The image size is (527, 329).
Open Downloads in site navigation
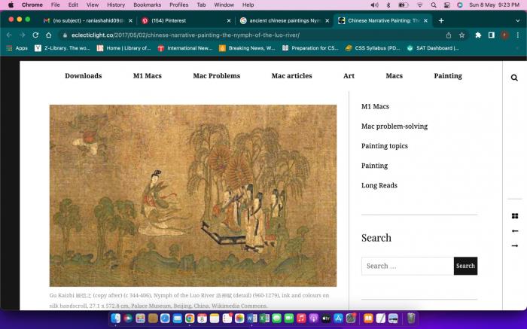(x=84, y=76)
